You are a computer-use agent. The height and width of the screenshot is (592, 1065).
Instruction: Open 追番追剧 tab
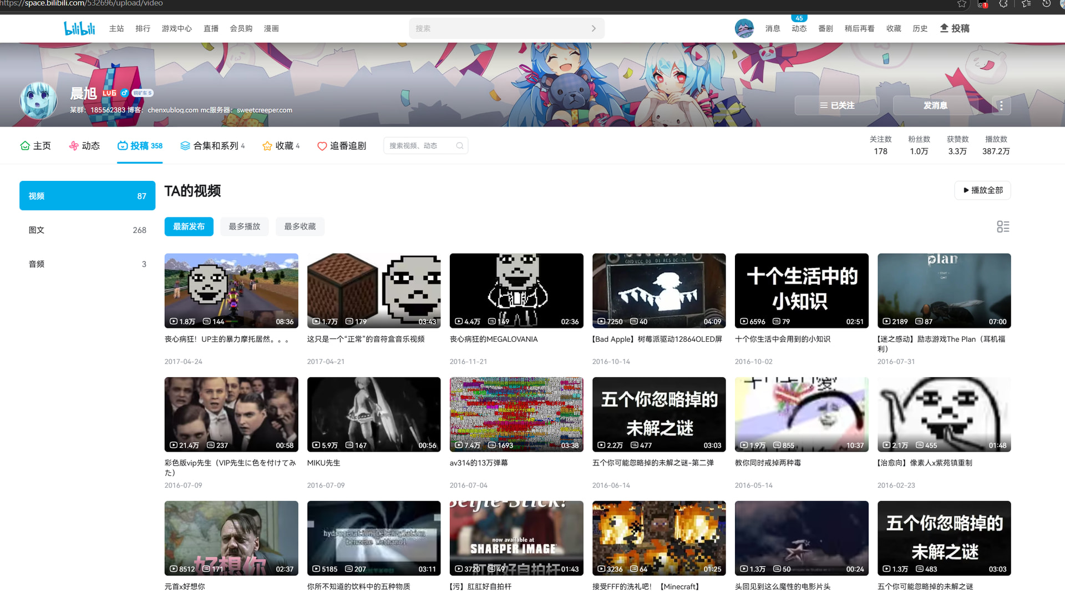(x=342, y=146)
